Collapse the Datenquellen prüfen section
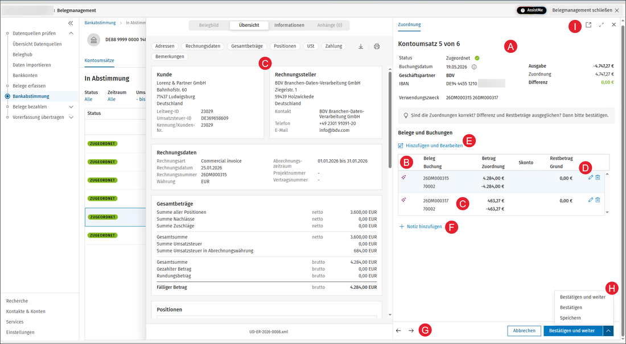 coord(71,34)
